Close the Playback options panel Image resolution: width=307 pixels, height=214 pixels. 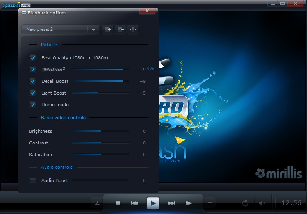(147, 11)
